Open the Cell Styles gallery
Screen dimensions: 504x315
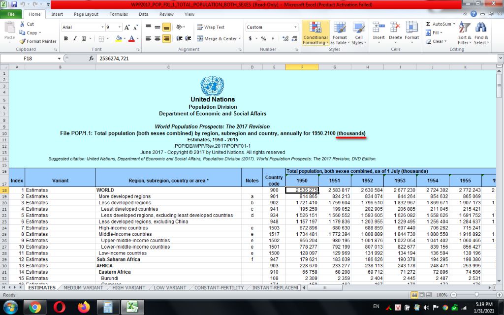[x=359, y=33]
